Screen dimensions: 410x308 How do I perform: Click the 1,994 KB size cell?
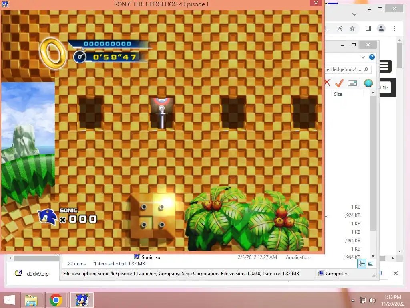tap(352, 241)
